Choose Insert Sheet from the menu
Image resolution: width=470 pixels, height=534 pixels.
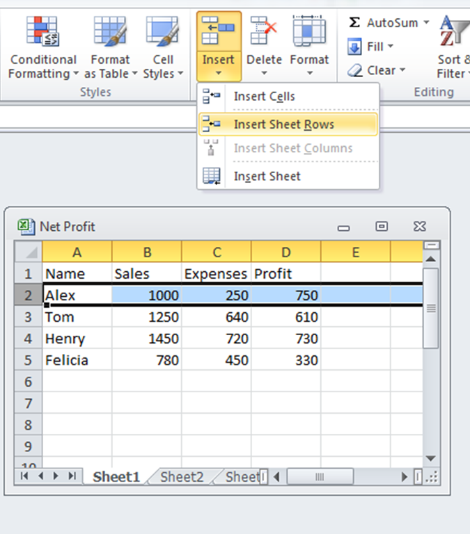[x=288, y=176]
